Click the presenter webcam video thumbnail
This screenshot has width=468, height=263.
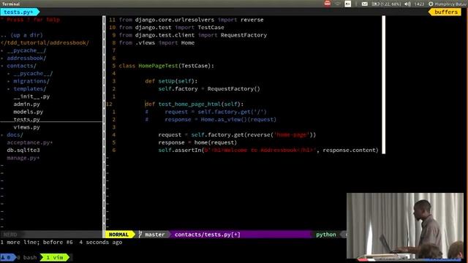coord(405,226)
